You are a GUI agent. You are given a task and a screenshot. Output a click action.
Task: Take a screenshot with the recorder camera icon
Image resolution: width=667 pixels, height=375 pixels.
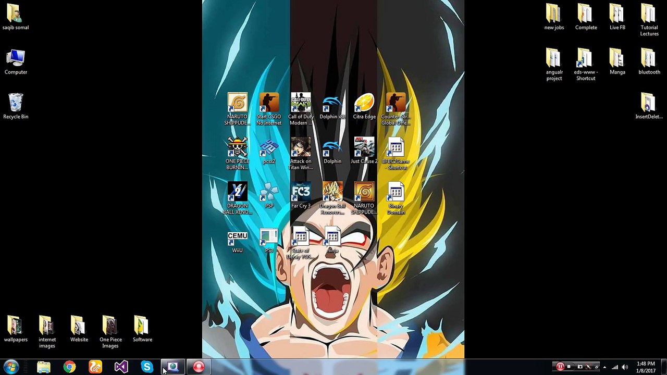579,367
